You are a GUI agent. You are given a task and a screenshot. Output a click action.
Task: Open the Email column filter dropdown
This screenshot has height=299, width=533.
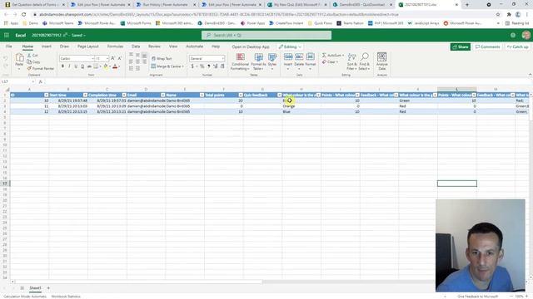[163, 95]
